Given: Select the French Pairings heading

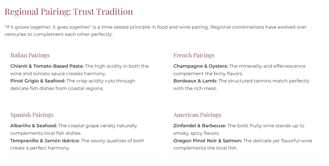Looking at the screenshot, I should coord(194,55).
